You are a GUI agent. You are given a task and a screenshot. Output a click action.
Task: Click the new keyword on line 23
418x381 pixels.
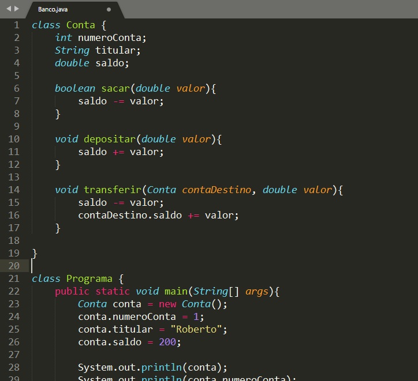[x=167, y=304]
